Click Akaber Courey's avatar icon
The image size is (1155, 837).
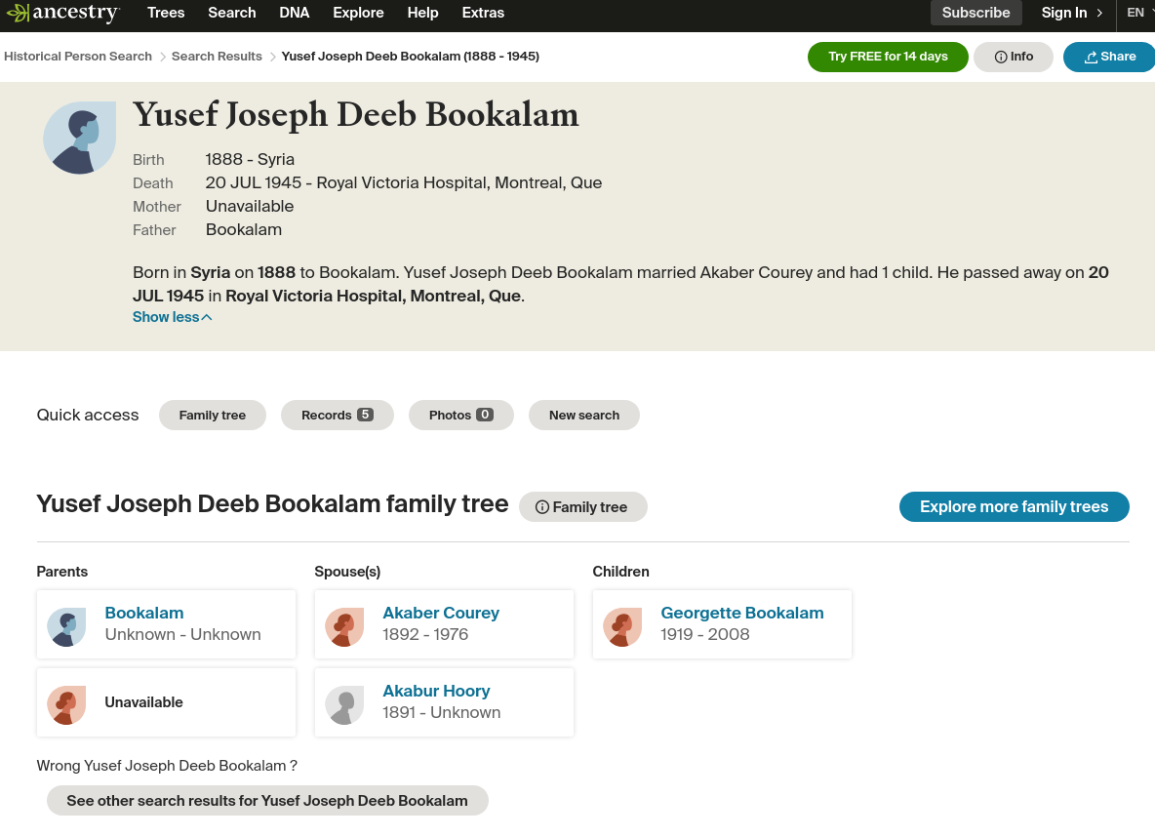click(344, 627)
